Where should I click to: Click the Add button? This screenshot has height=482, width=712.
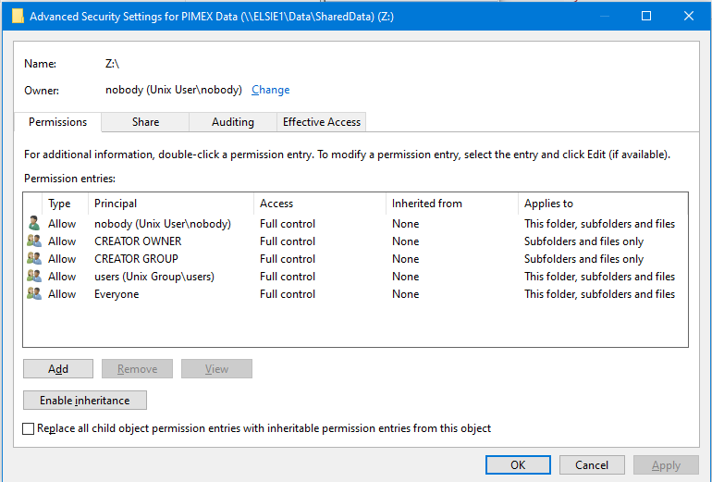click(58, 369)
